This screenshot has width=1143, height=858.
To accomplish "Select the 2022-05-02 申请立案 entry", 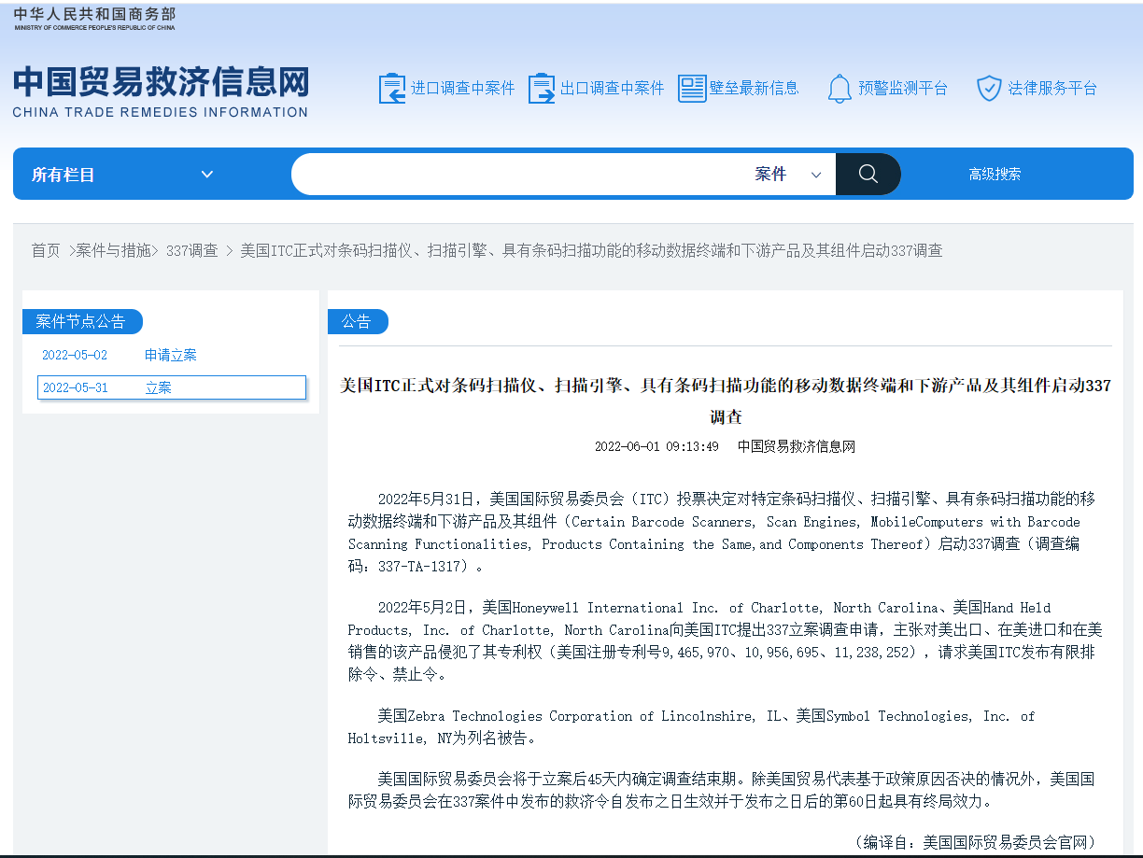I will (171, 355).
